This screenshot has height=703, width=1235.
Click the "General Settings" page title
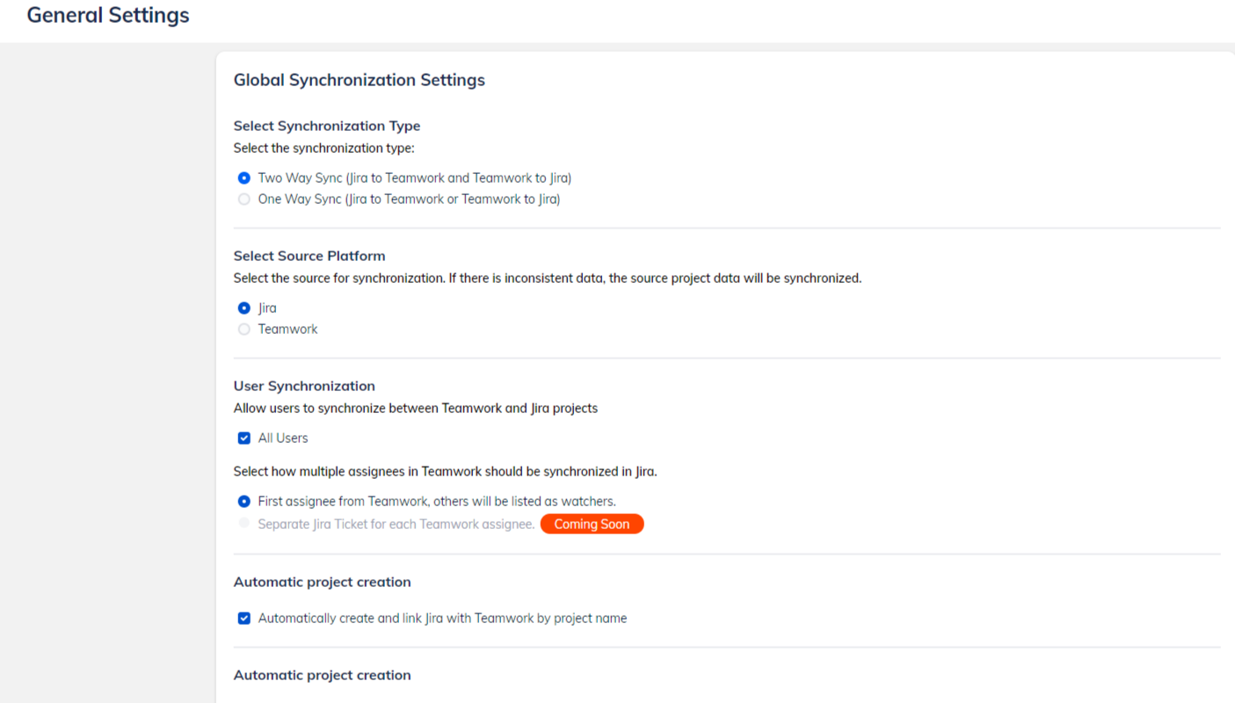pos(107,15)
